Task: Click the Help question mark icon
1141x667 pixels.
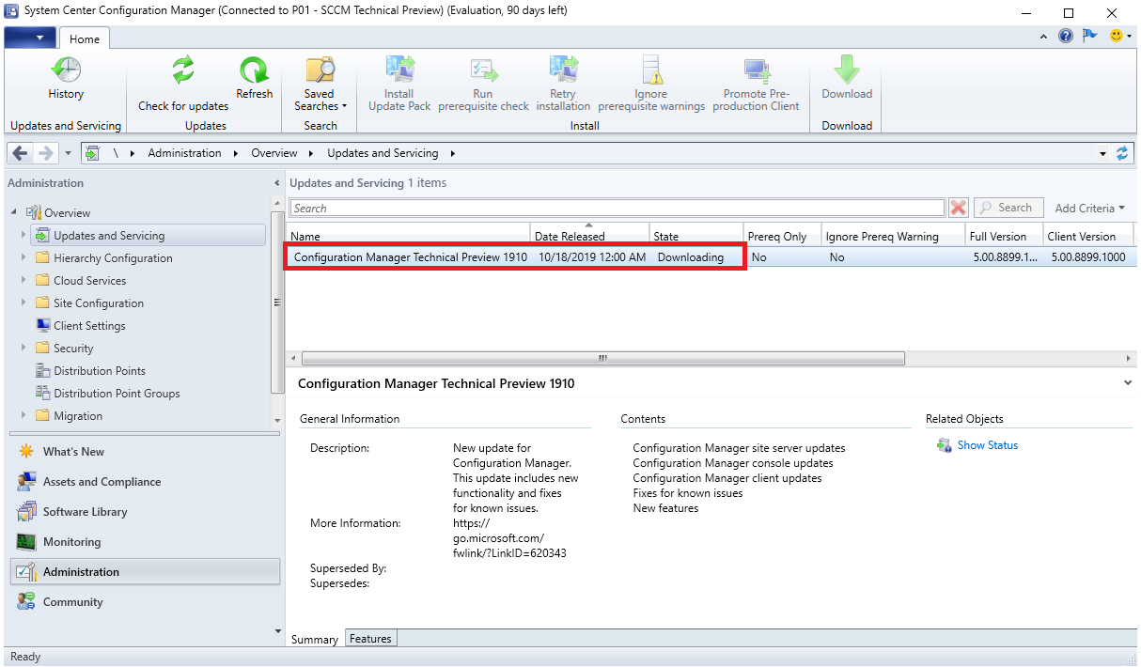Action: [1066, 37]
